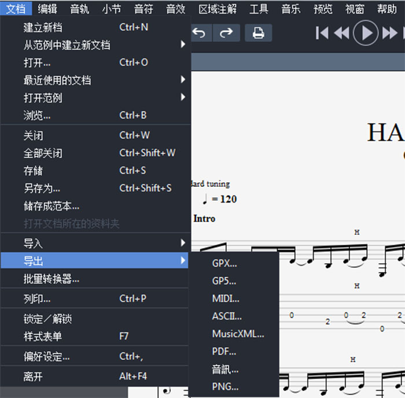Export the score as PDF

(x=224, y=351)
